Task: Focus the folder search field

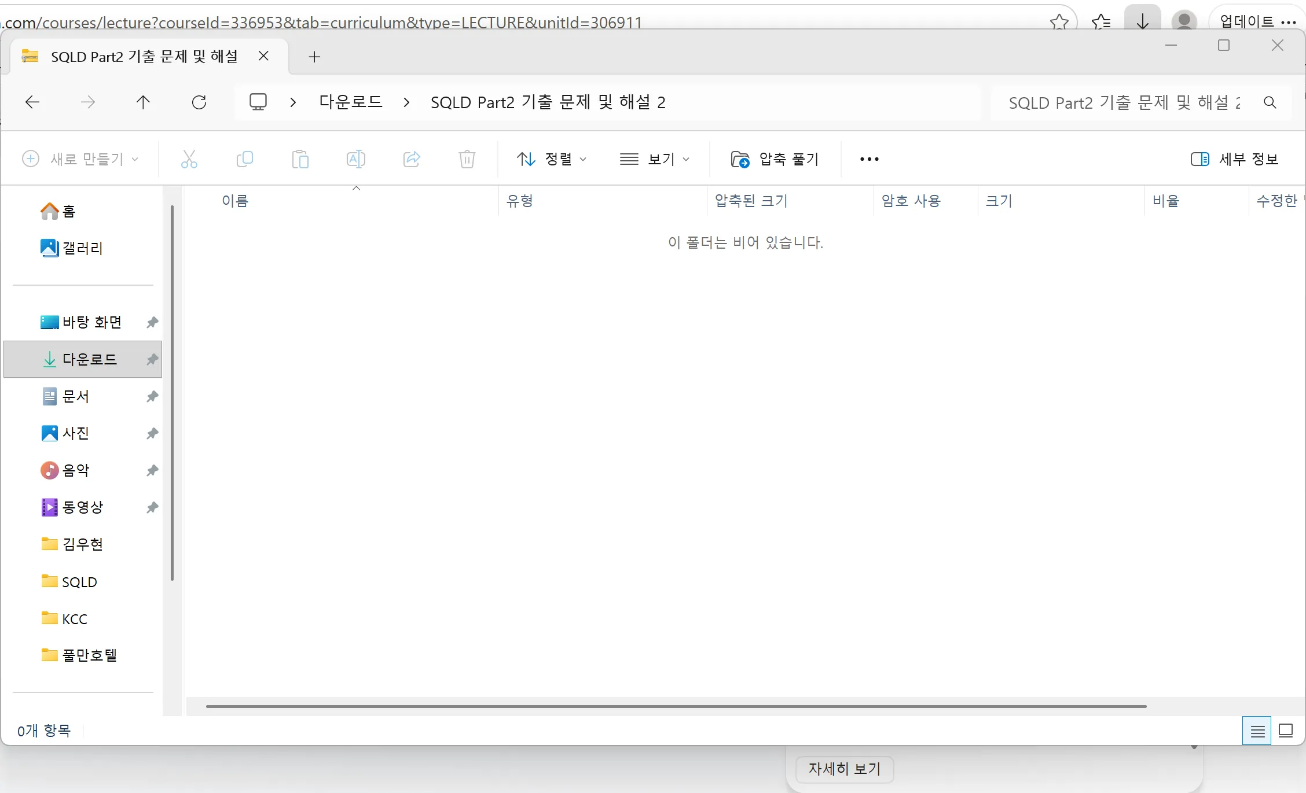Action: tap(1124, 102)
